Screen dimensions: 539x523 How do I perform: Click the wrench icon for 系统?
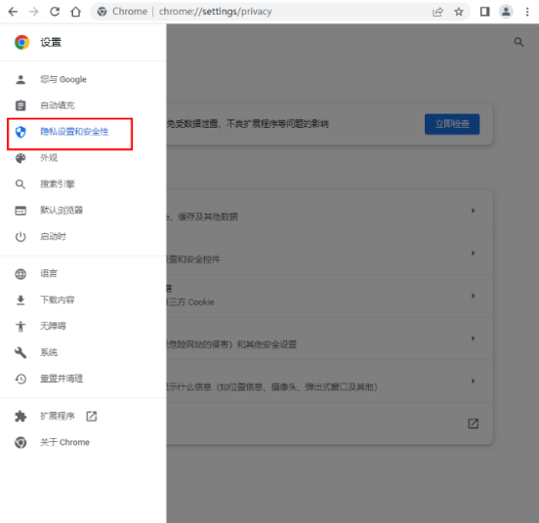[21, 352]
